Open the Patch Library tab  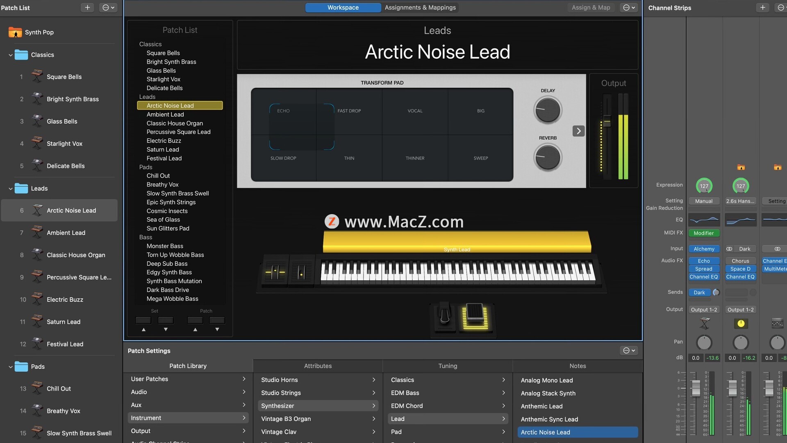coord(188,366)
